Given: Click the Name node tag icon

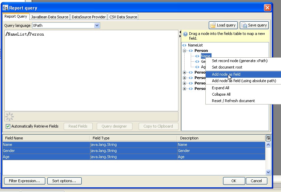Looking at the screenshot, I should [x=197, y=56].
